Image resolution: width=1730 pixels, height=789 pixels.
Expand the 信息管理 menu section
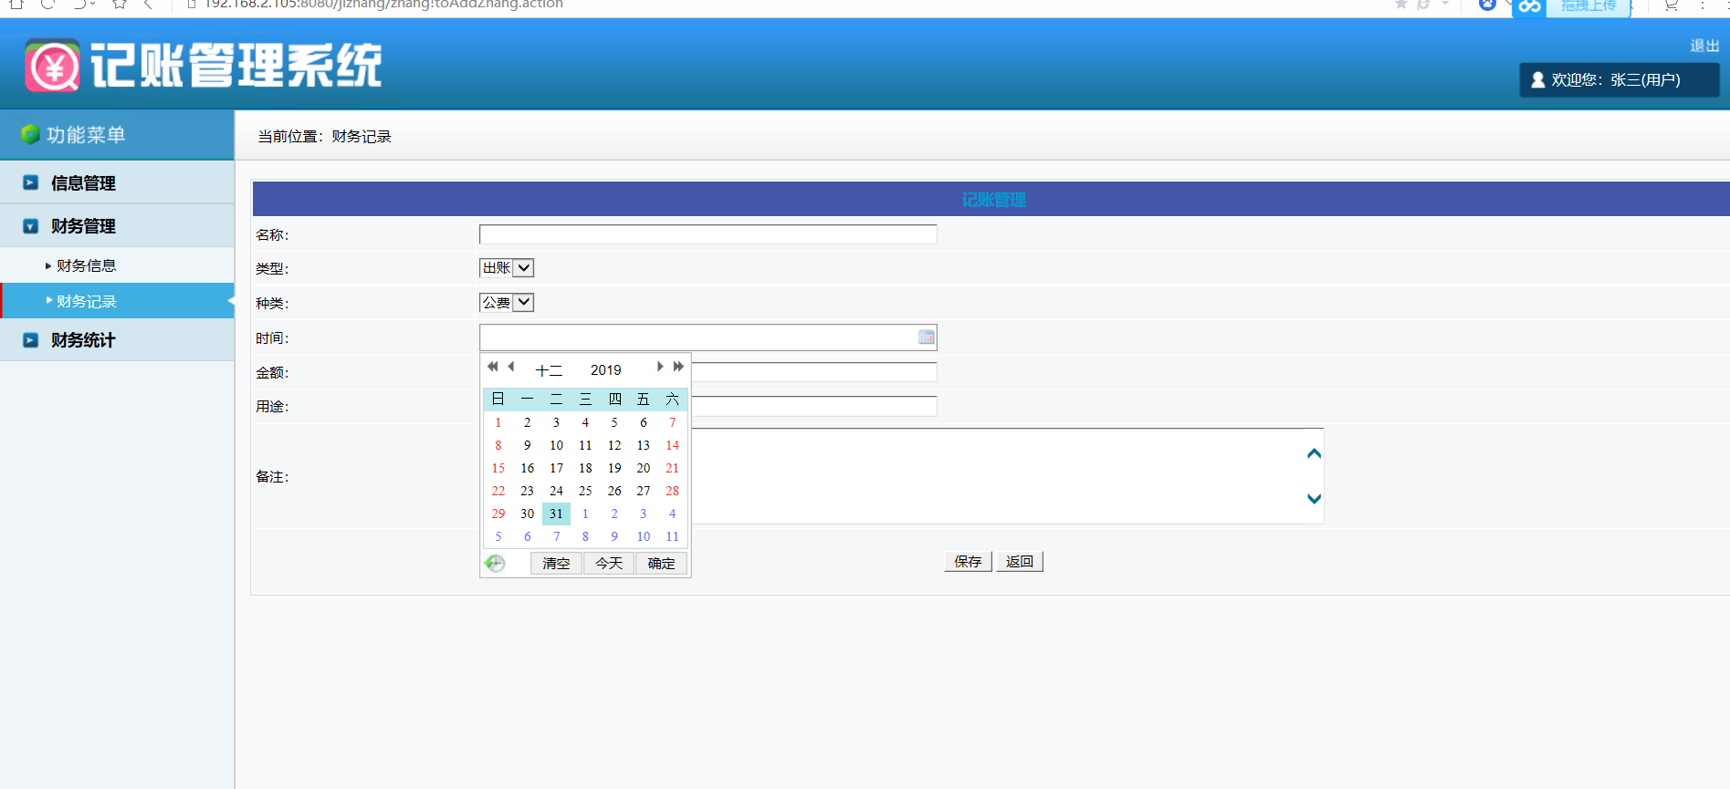[x=83, y=183]
